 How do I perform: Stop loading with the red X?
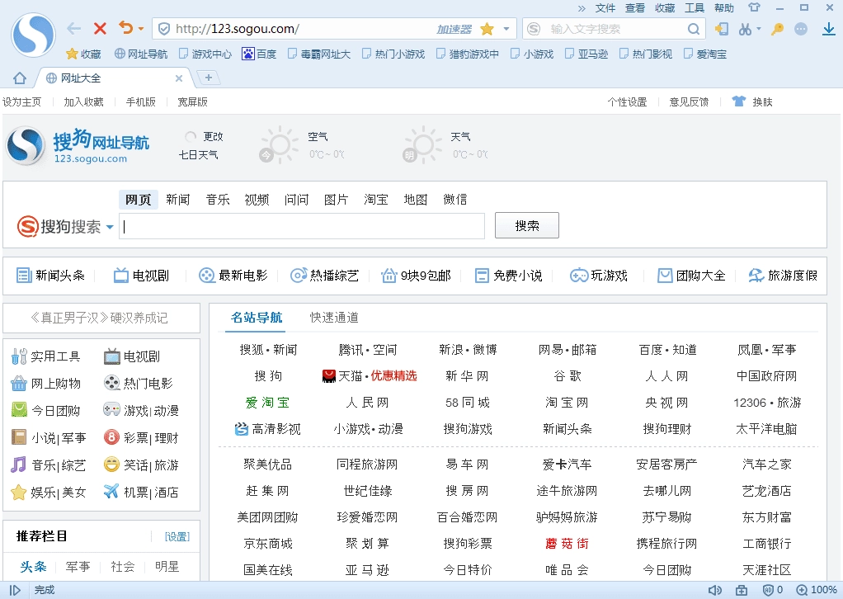[x=100, y=29]
